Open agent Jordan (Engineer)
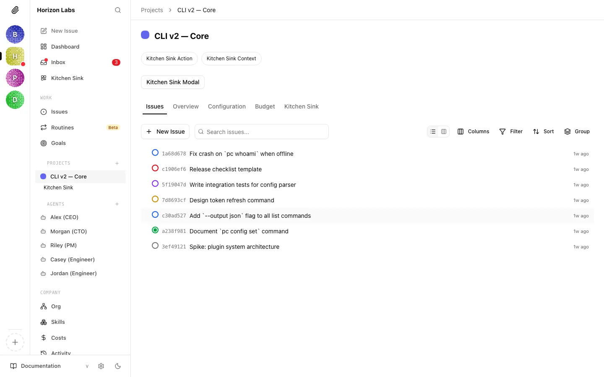The image size is (604, 377). tap(80, 274)
